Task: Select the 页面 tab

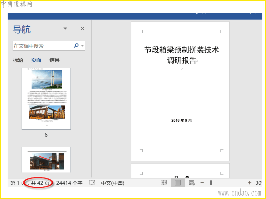Action: [x=36, y=60]
